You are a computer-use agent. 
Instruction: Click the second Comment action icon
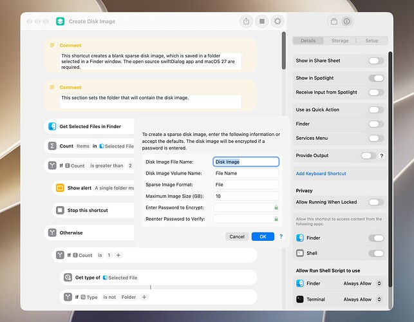tap(52, 87)
